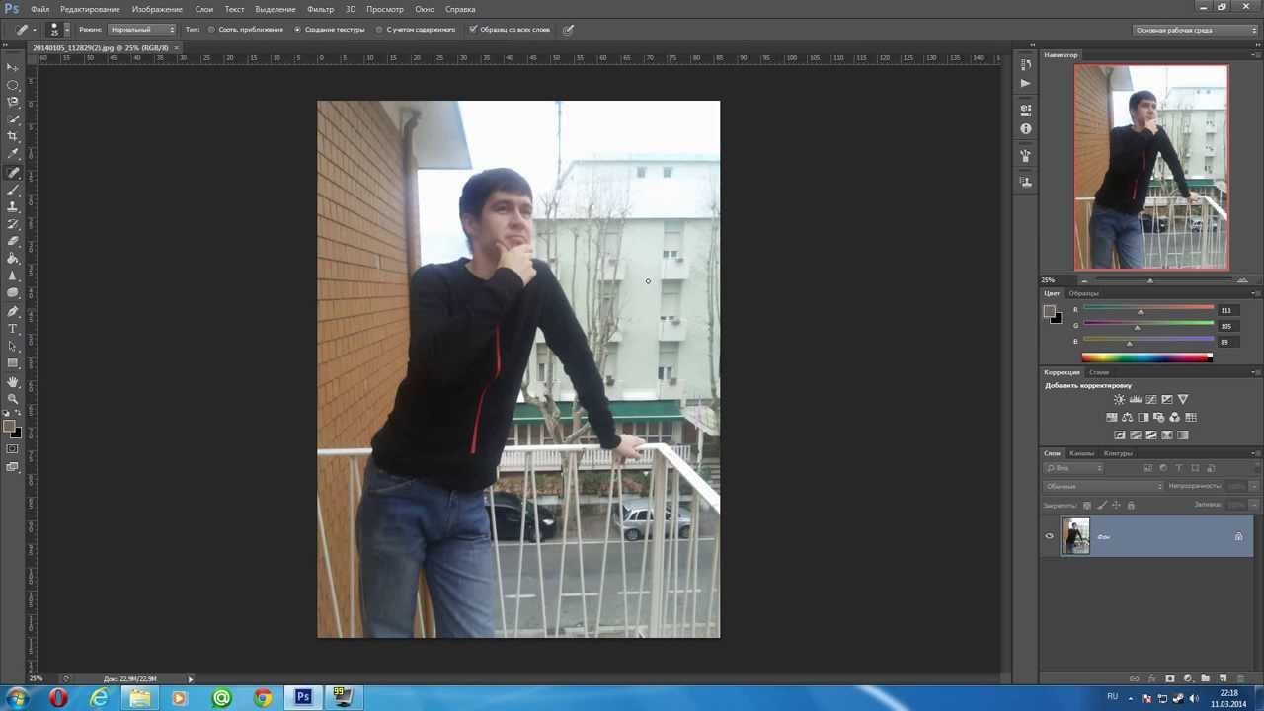Select the Type (T) tool
Screen dimensions: 1264x711
(13, 329)
